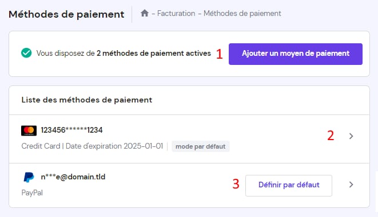378x217 pixels.
Task: Expand the Mastercard payment method chevron
Action: click(x=351, y=136)
